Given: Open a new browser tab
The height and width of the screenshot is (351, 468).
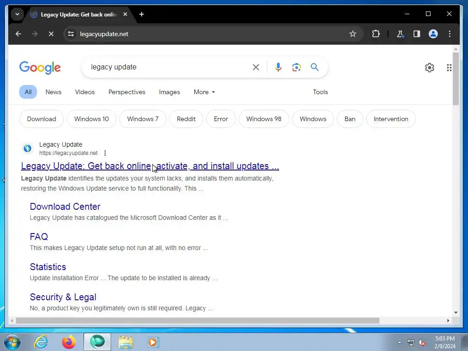Looking at the screenshot, I should [142, 14].
